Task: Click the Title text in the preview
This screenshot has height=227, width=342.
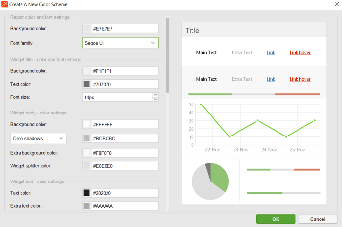Action: (192, 31)
